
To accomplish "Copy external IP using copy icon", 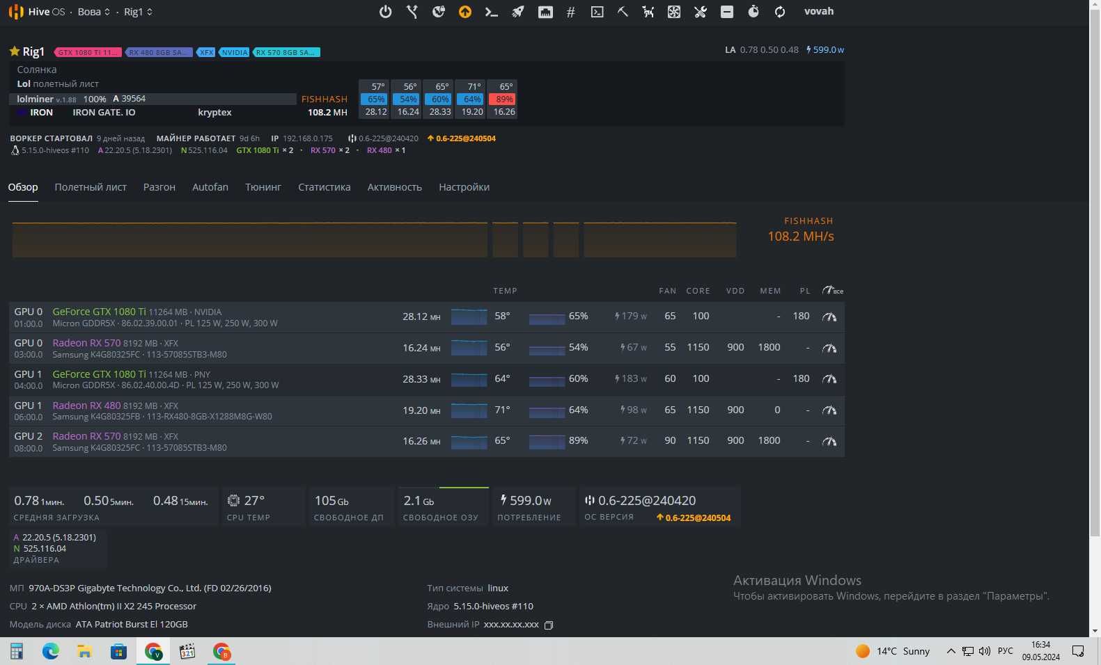I will point(549,625).
